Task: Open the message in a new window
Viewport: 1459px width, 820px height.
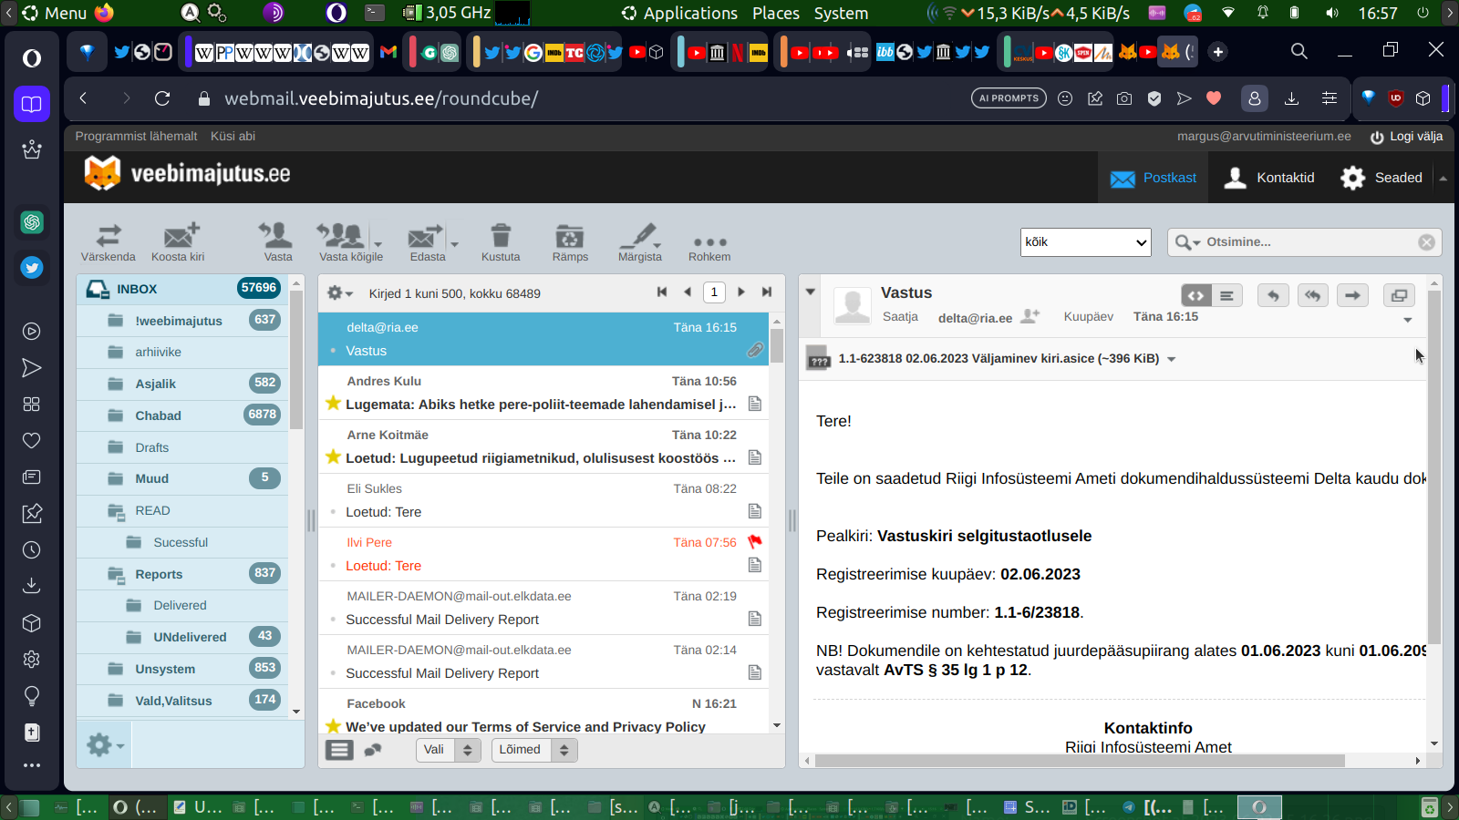Action: click(1399, 295)
